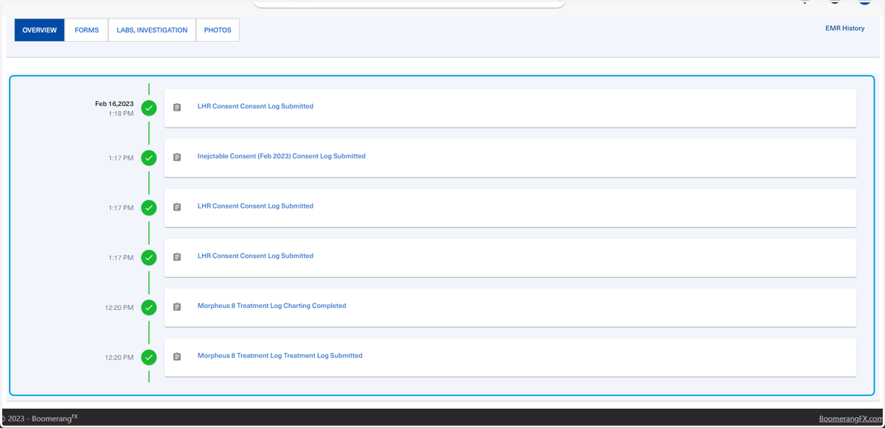This screenshot has width=885, height=428.
Task: Open Inejctable Consent (Feb 2023) Consent Log Submitted
Action: click(282, 156)
